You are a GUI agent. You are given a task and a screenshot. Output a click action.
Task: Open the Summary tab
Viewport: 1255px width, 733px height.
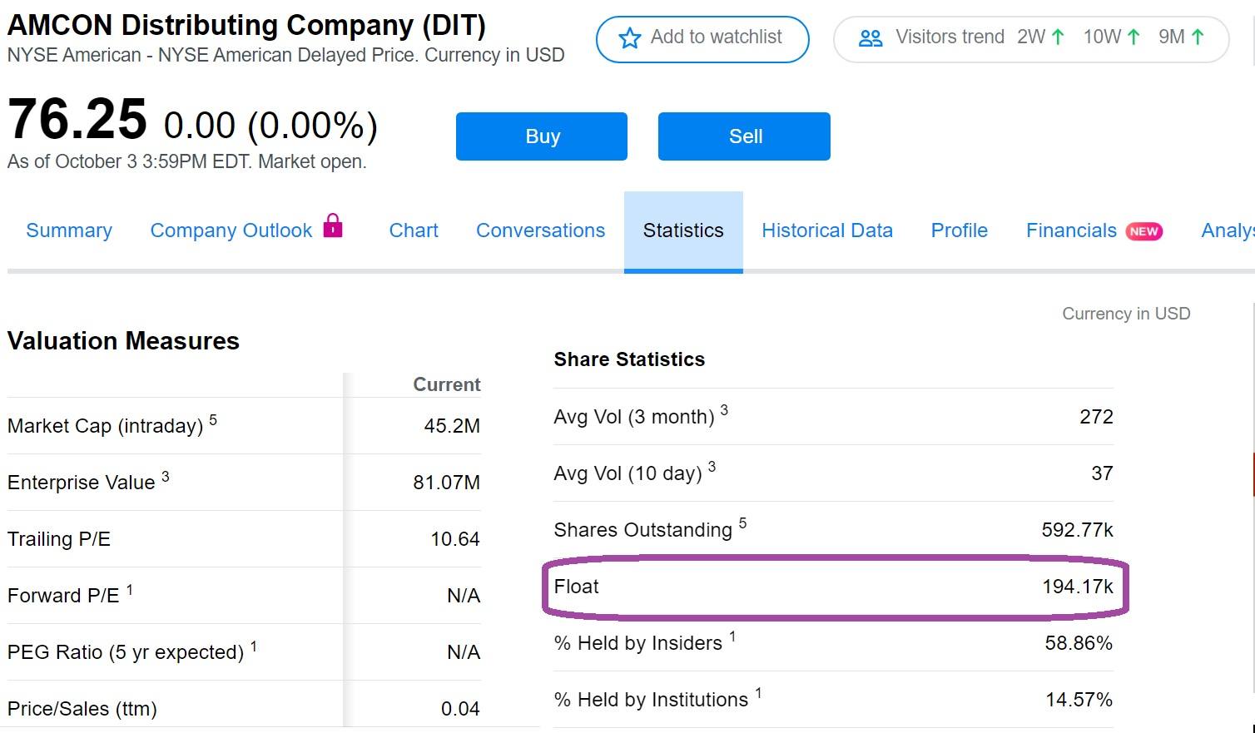[x=69, y=230]
